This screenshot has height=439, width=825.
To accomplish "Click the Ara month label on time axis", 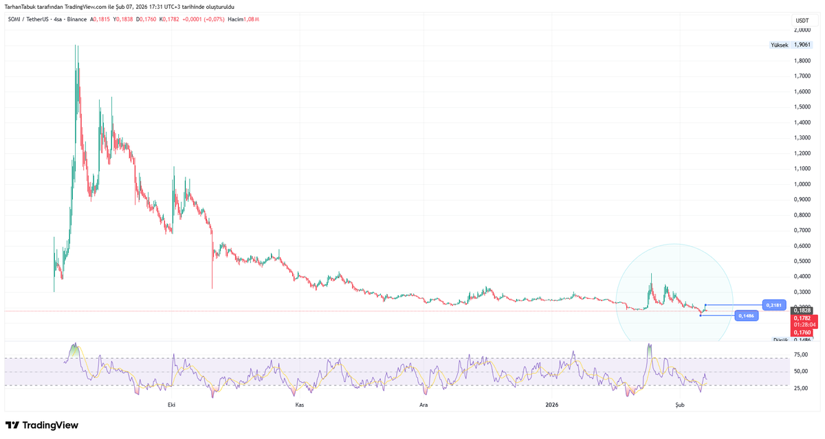I will click(x=423, y=405).
